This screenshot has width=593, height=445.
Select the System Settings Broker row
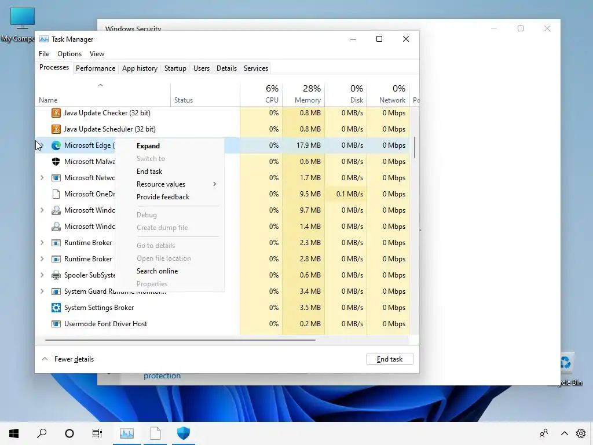[222, 308]
